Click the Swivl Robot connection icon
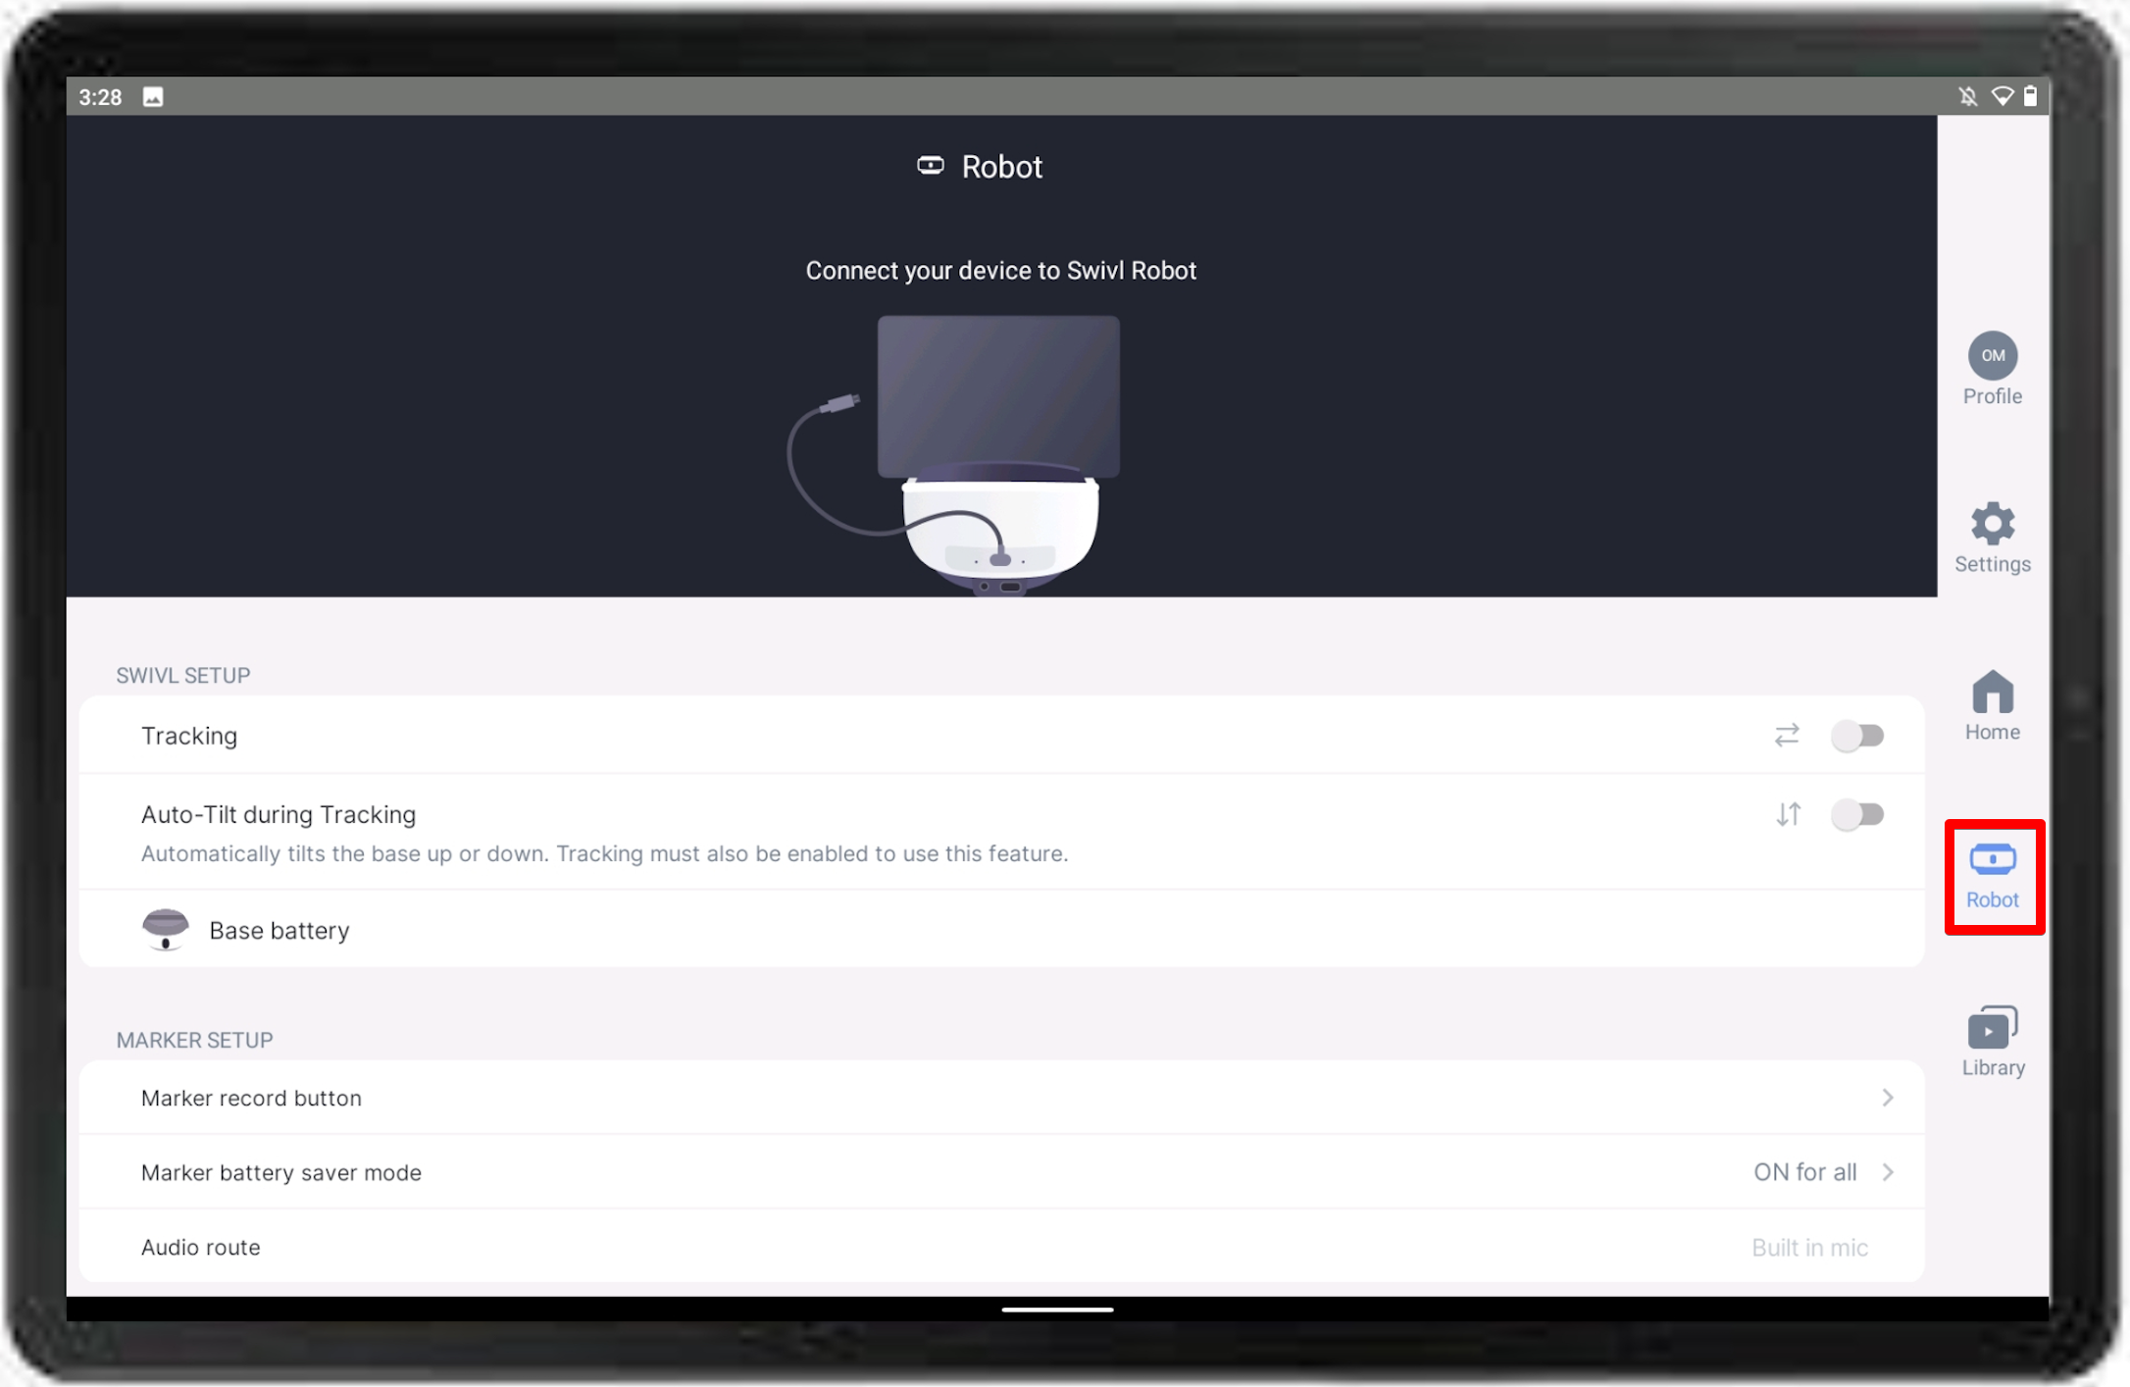 [1994, 873]
